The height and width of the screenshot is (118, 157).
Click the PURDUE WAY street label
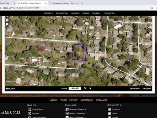(146, 43)
